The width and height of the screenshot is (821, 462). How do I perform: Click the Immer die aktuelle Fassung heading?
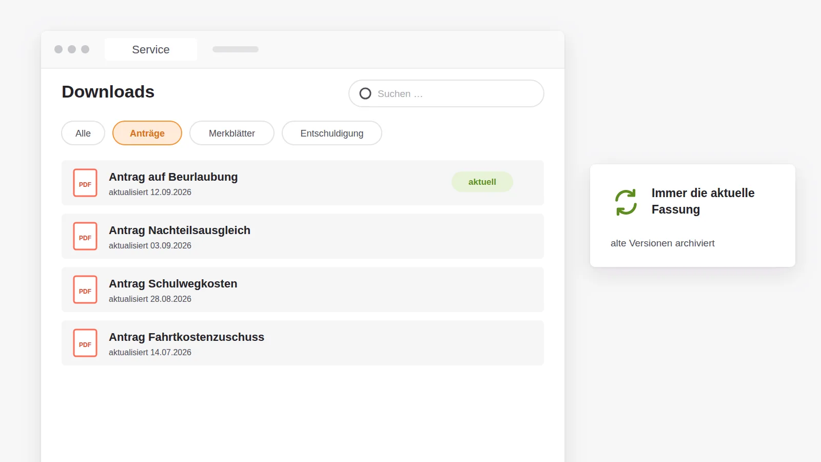point(703,201)
